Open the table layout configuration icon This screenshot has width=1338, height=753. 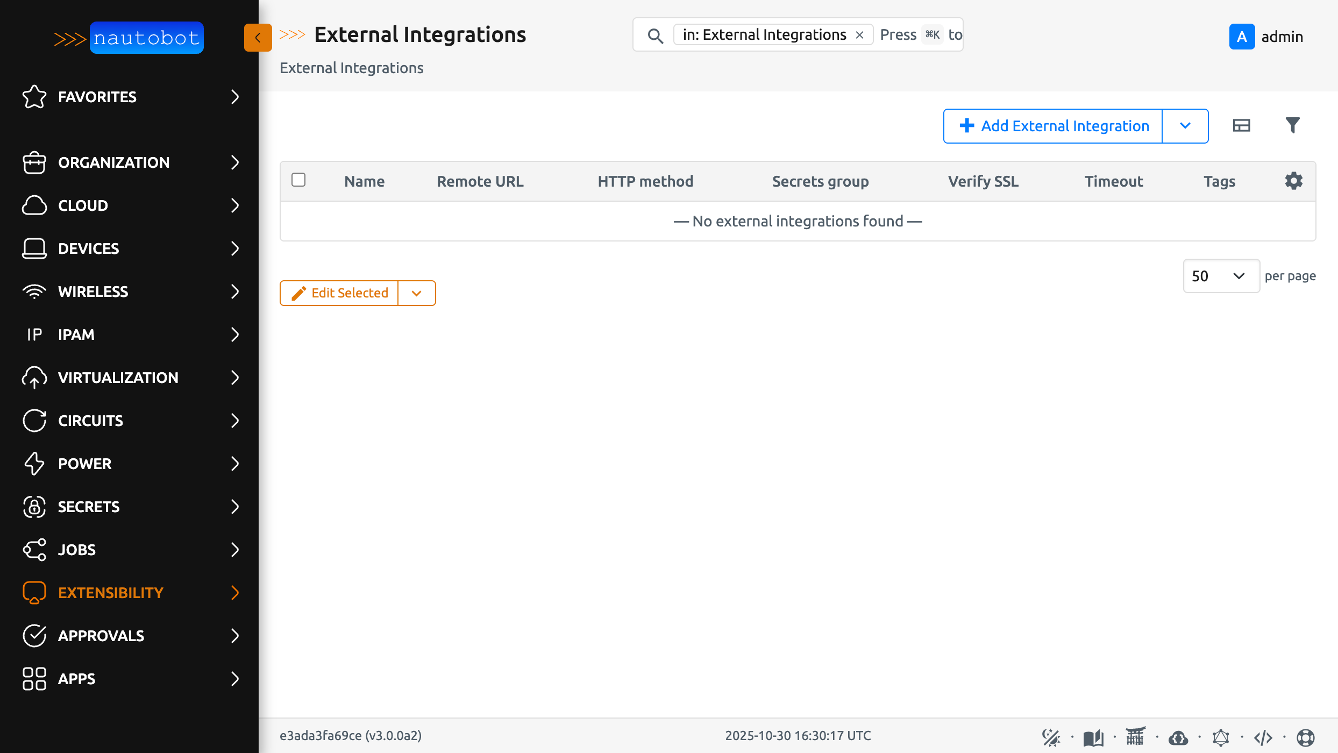pyautogui.click(x=1241, y=125)
